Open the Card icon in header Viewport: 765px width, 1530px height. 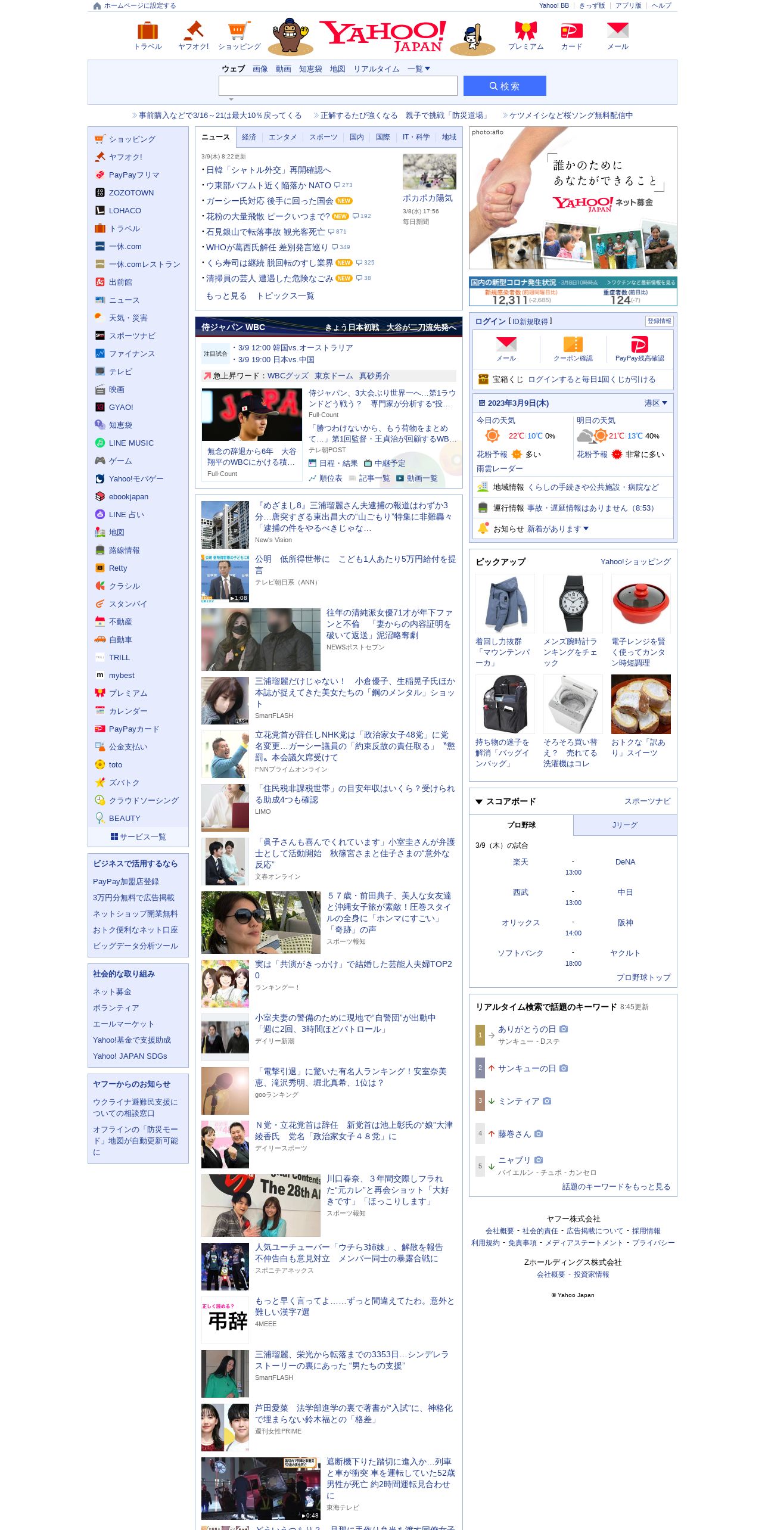click(571, 31)
